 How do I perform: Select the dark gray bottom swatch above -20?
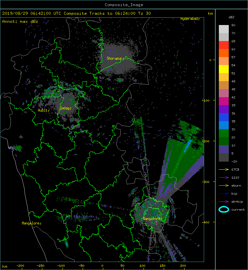point(224,157)
